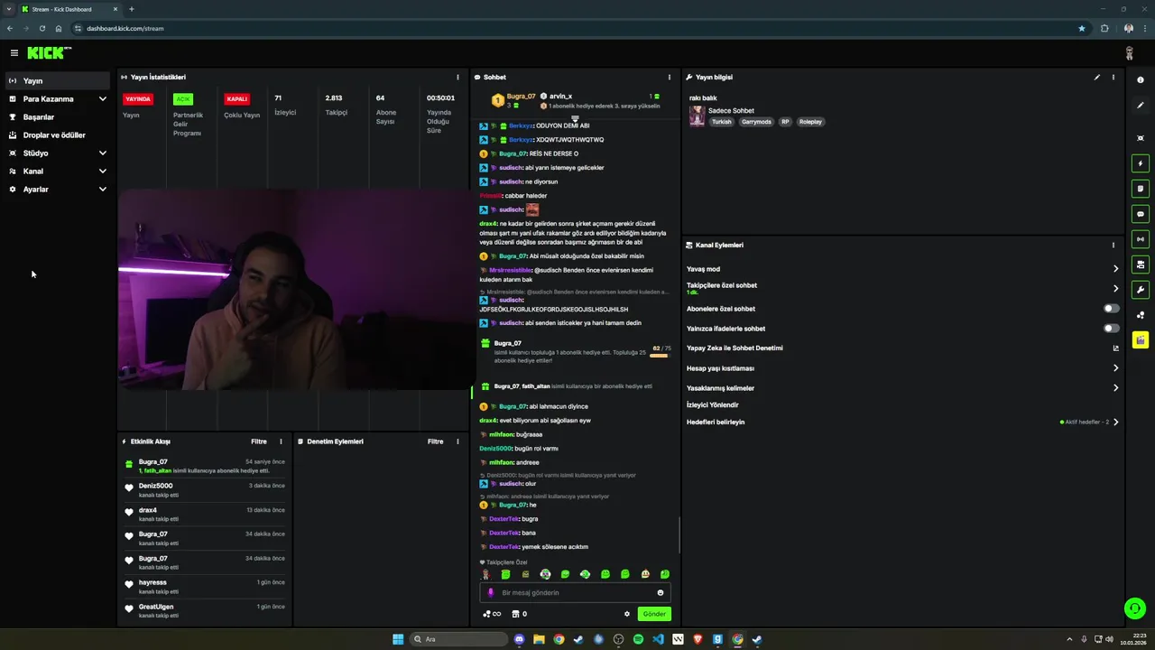
Task: Open Yasaklanmış kelimeler chevron
Action: click(x=1115, y=388)
